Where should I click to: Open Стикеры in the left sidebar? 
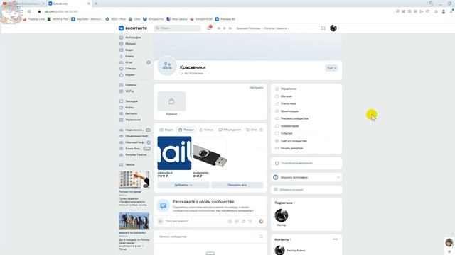[128, 69]
